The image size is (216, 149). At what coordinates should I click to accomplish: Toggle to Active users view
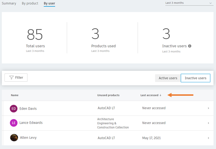point(168,78)
